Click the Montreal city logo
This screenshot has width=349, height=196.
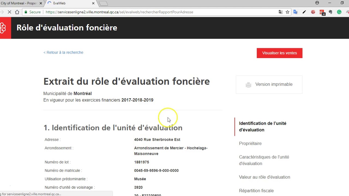[x=3, y=28]
